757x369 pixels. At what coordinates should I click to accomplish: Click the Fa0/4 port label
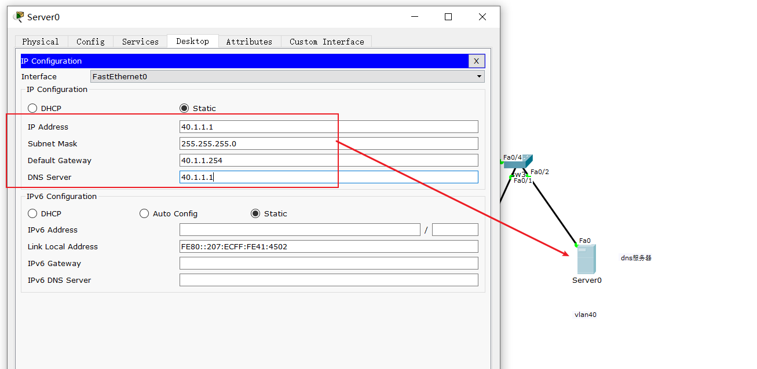coord(513,157)
